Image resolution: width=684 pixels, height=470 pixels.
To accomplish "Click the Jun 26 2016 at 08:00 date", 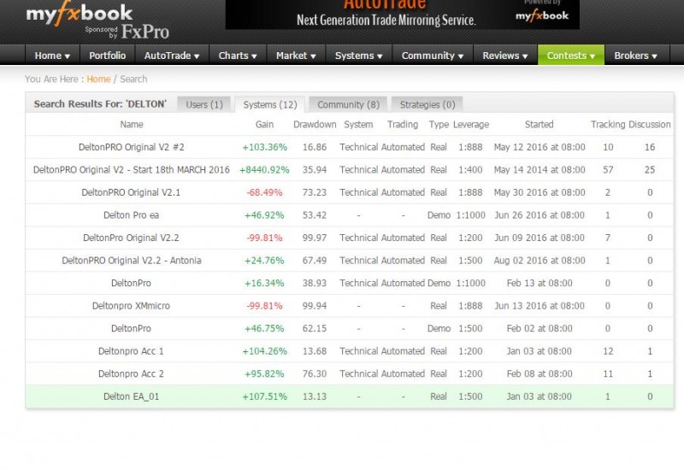I will 540,215.
